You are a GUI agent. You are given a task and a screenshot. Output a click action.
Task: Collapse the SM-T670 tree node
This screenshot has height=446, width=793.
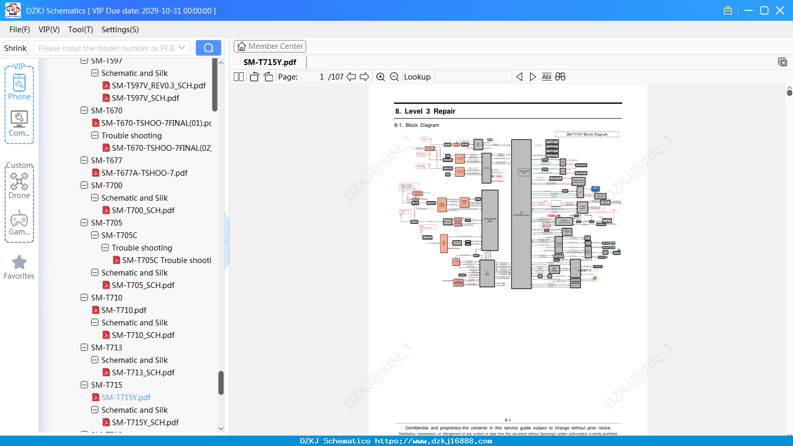[84, 110]
